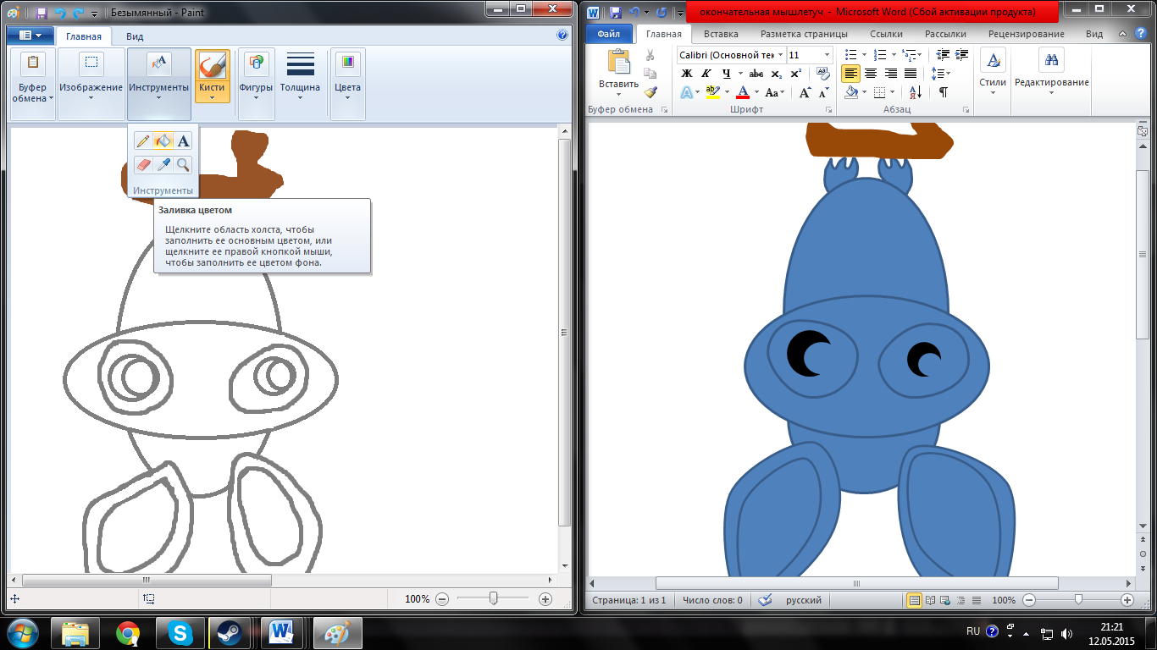Select the Magnifier tool in Paint
This screenshot has width=1157, height=650.
(183, 164)
